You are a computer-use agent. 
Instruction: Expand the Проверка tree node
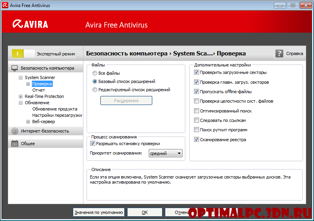click(28, 84)
